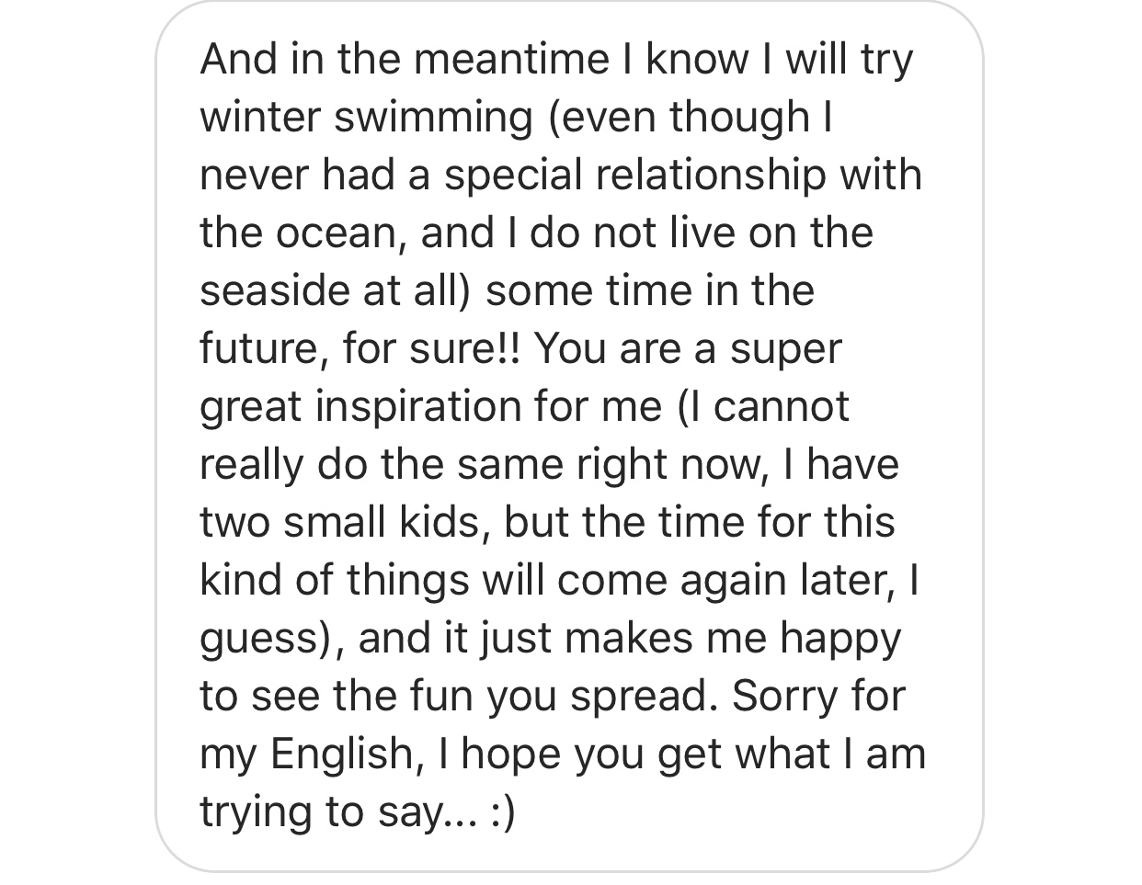Click the words "winter swimming" in the message
The image size is (1142, 885).
pyautogui.click(x=365, y=118)
